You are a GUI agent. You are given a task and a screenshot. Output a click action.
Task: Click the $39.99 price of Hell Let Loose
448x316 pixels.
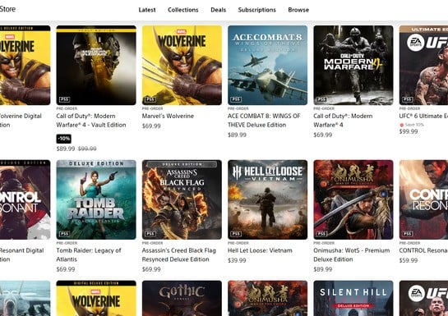pos(237,260)
